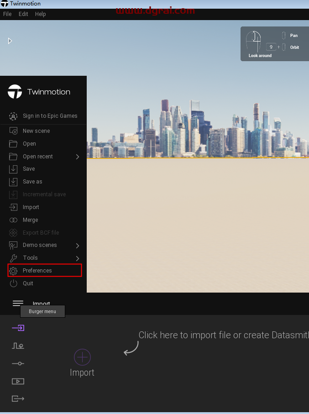309x414 pixels.
Task: Select Save as entry
Action: (32, 182)
